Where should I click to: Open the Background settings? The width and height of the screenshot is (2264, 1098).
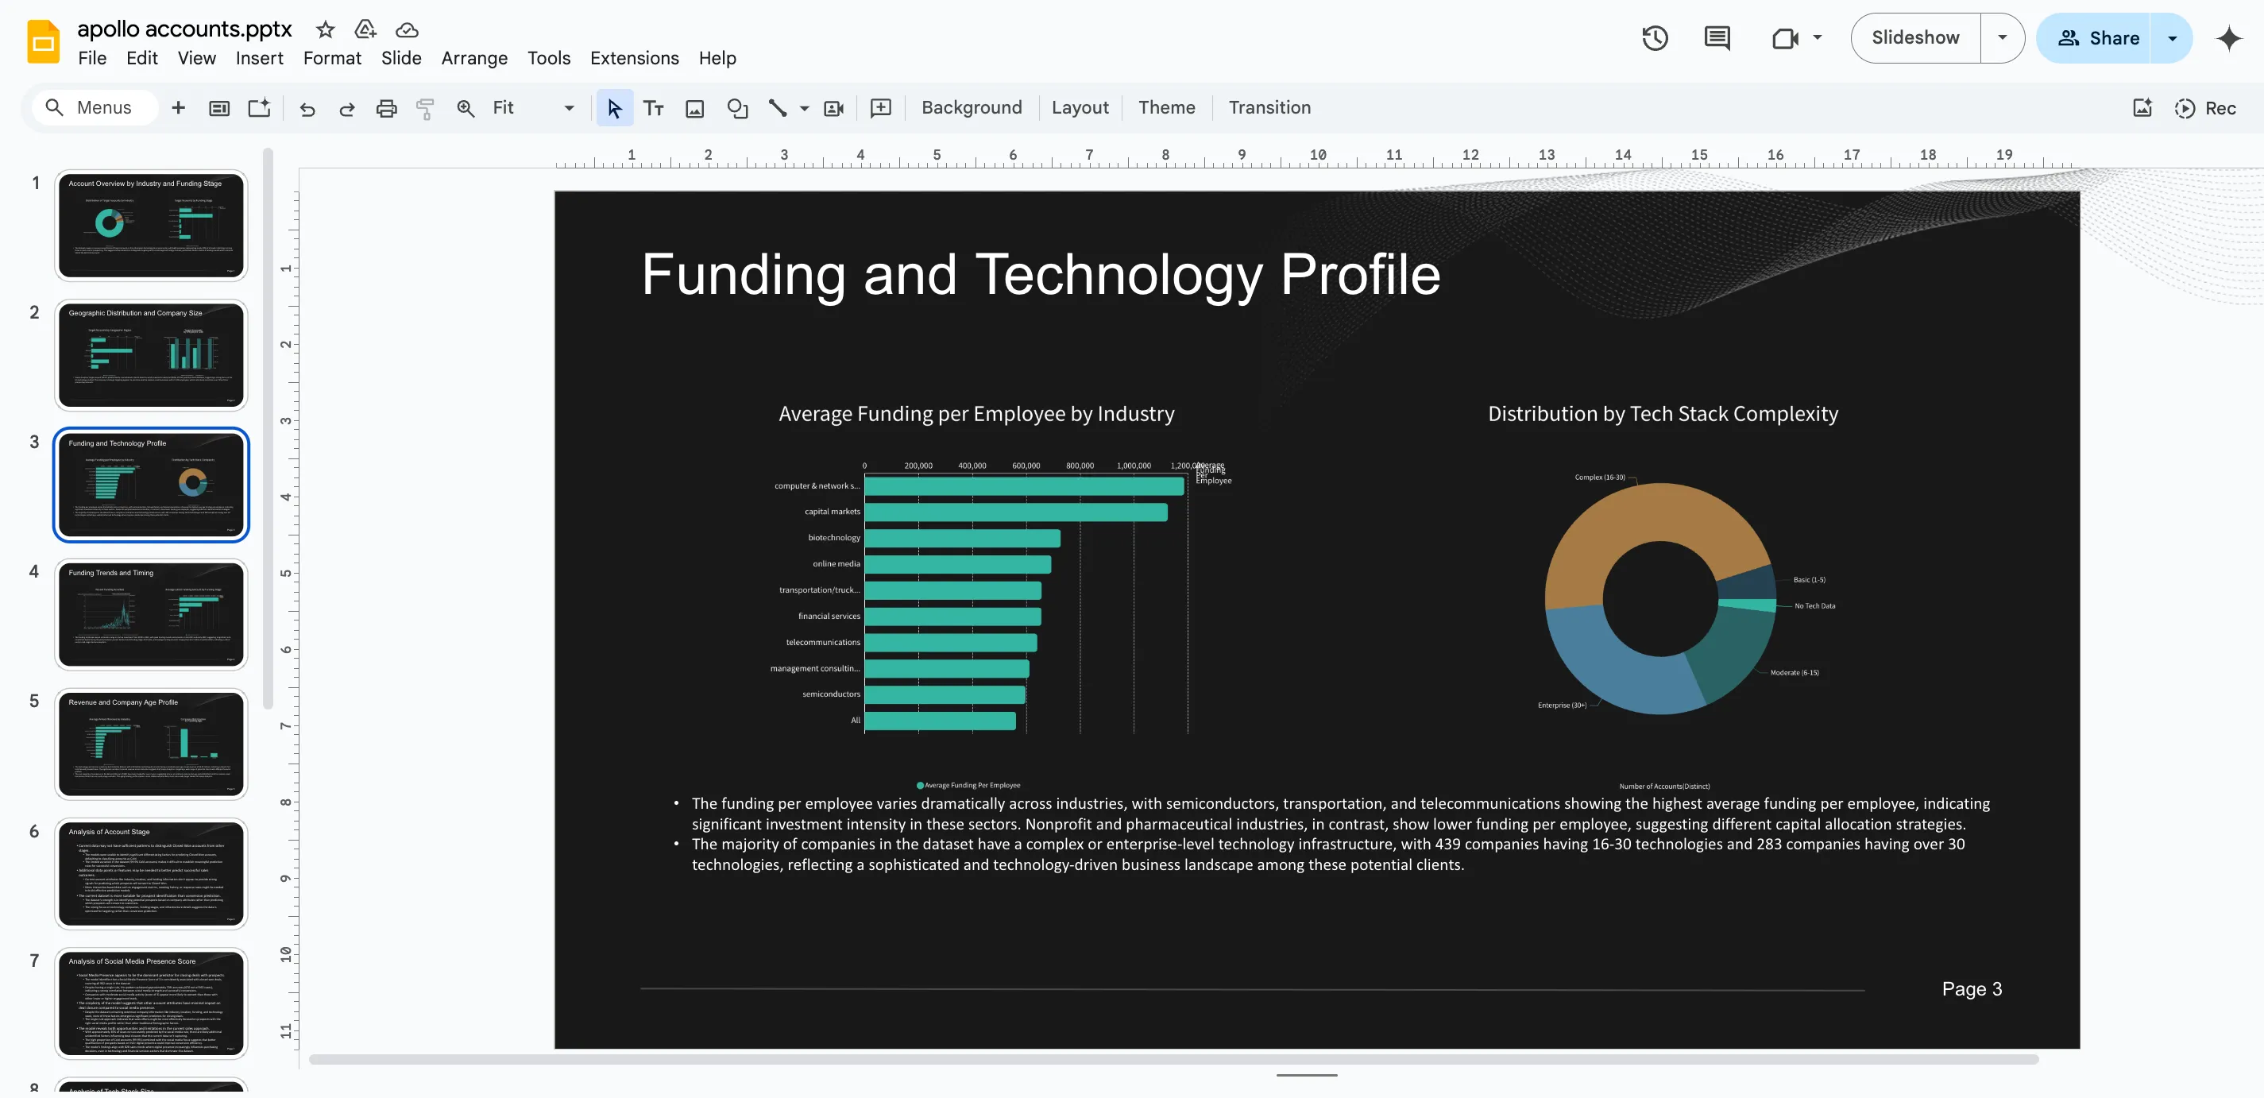click(972, 107)
